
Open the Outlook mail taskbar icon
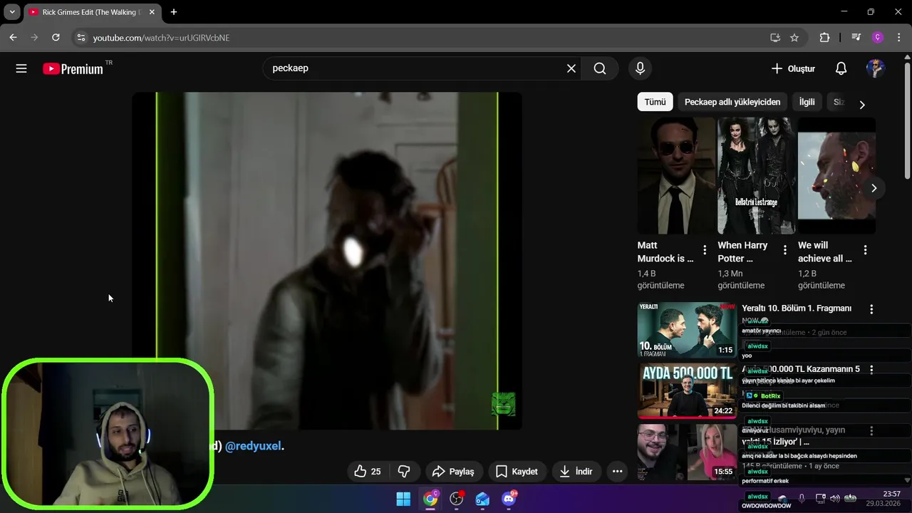(x=482, y=499)
